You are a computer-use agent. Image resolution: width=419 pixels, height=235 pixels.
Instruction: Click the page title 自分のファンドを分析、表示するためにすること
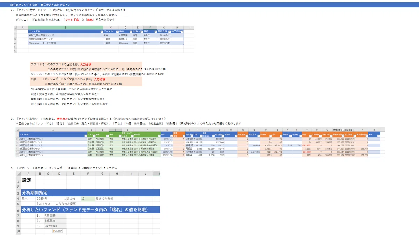(x=40, y=5)
